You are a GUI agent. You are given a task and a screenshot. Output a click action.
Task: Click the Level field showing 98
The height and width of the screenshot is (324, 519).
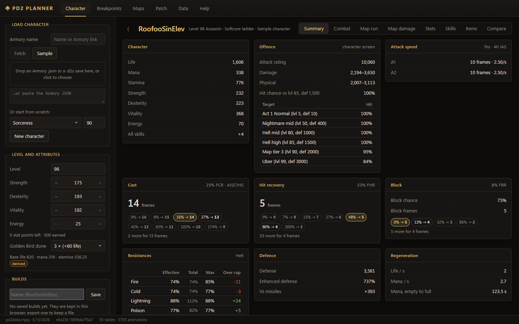pos(78,169)
